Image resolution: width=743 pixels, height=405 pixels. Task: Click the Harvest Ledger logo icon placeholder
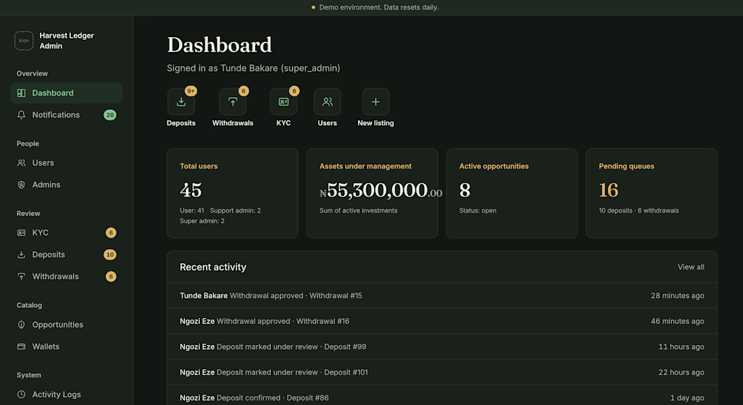(24, 40)
